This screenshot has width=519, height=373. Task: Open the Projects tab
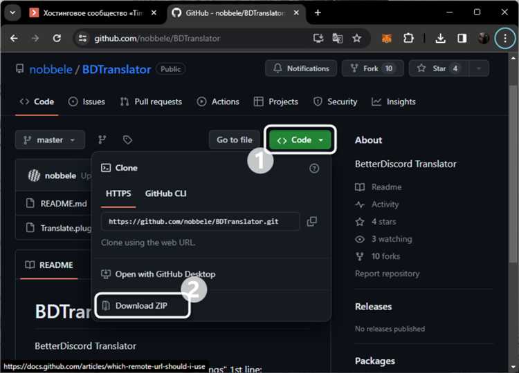point(275,102)
